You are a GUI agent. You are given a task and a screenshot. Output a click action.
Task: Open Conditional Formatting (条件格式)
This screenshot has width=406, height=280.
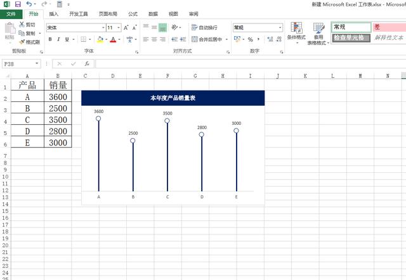click(x=296, y=32)
